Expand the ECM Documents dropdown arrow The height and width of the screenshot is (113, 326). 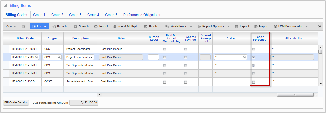306,26
